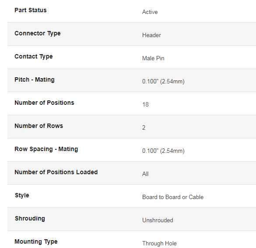Click the Part Status label

click(31, 10)
